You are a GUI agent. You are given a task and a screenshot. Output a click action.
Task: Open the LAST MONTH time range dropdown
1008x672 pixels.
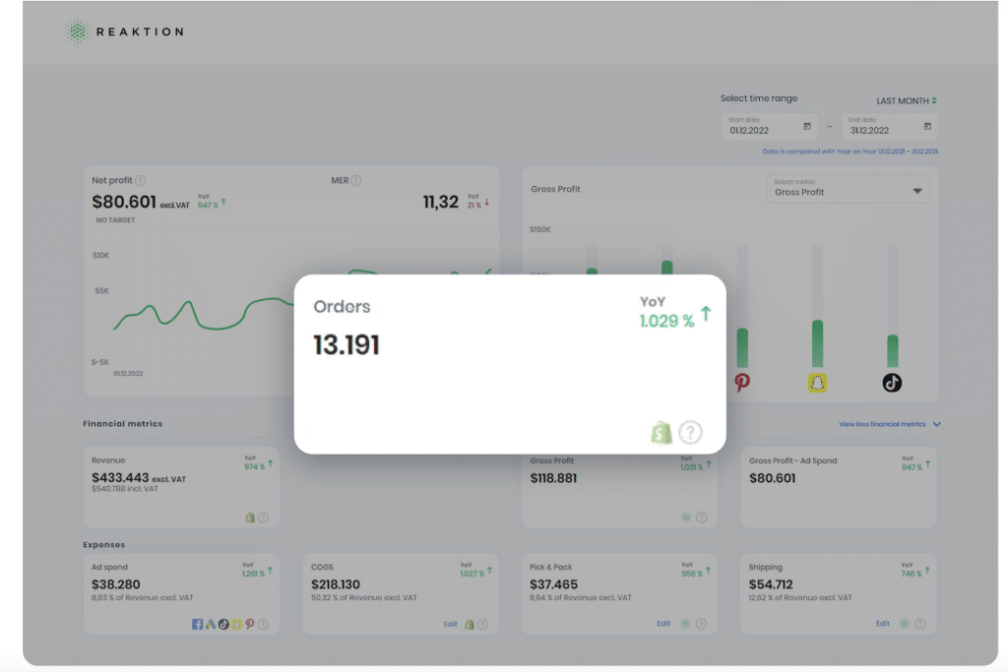coord(907,101)
